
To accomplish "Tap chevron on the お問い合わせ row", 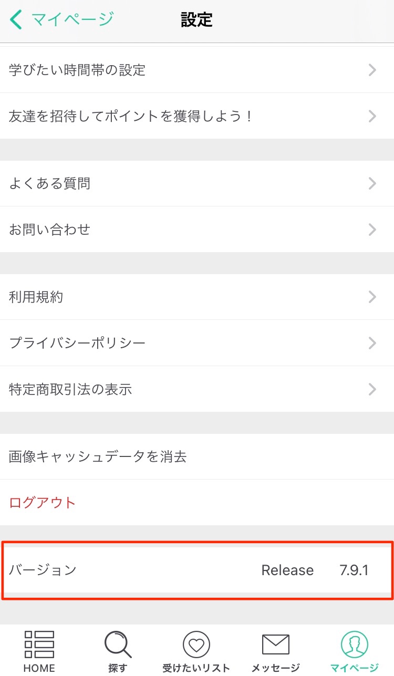I will point(372,230).
